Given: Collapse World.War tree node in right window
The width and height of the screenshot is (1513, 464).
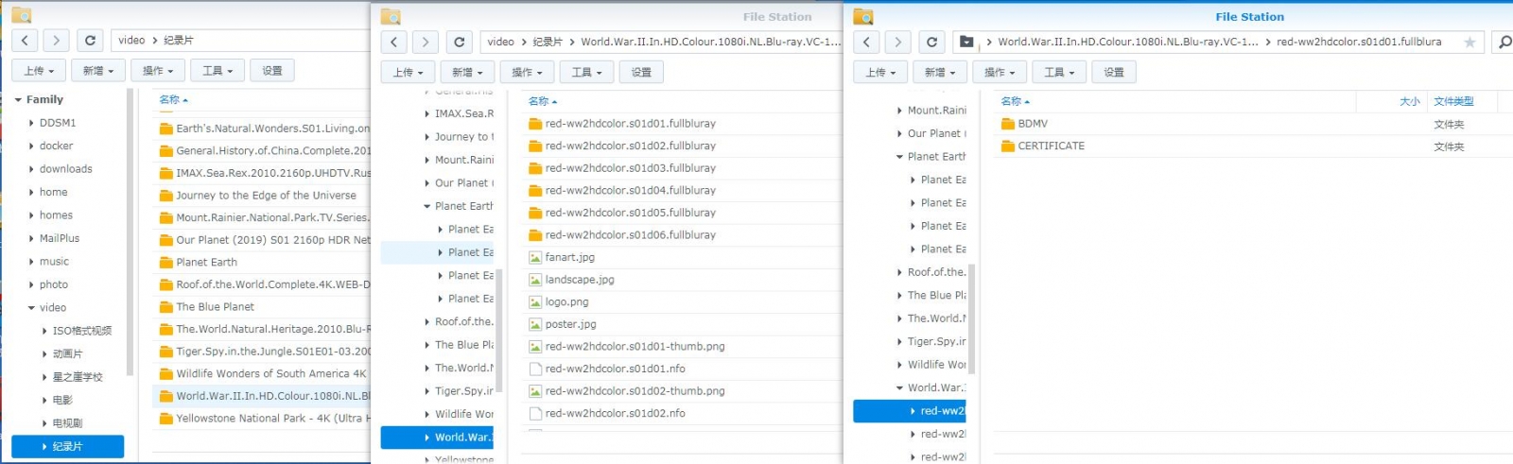Looking at the screenshot, I should click(x=899, y=388).
